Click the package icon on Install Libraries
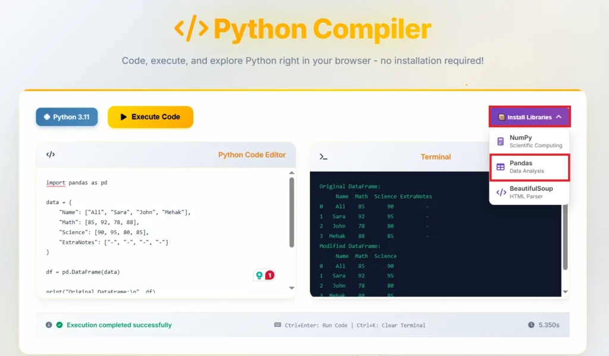Image resolution: width=609 pixels, height=356 pixels. [x=501, y=117]
